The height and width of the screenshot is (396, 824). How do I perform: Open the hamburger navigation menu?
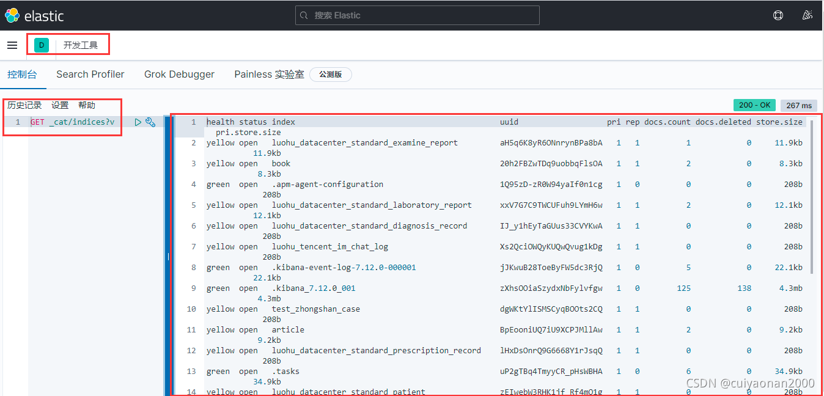12,45
